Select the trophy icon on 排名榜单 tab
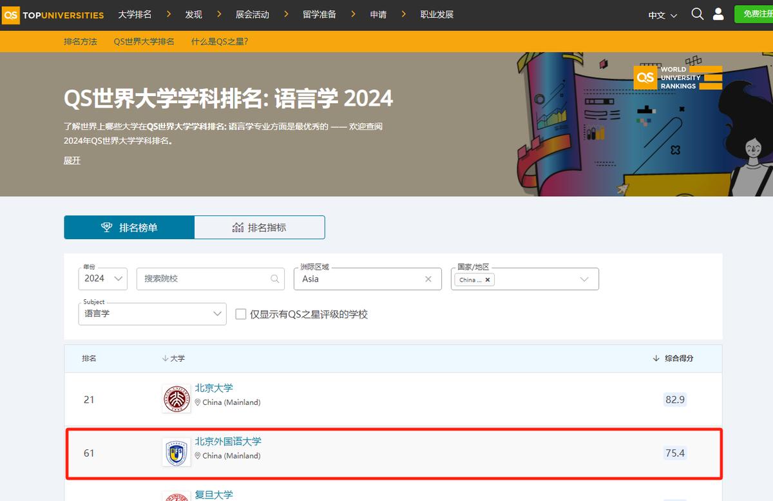Image resolution: width=773 pixels, height=501 pixels. (x=106, y=227)
